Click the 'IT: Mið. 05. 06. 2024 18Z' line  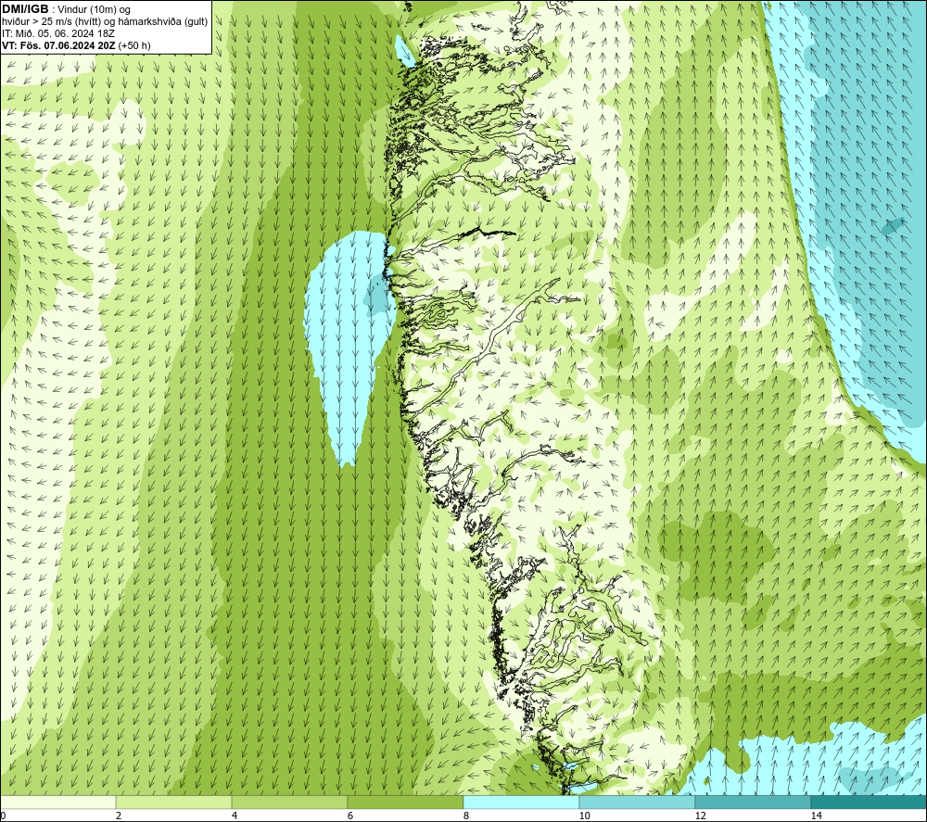pos(57,33)
